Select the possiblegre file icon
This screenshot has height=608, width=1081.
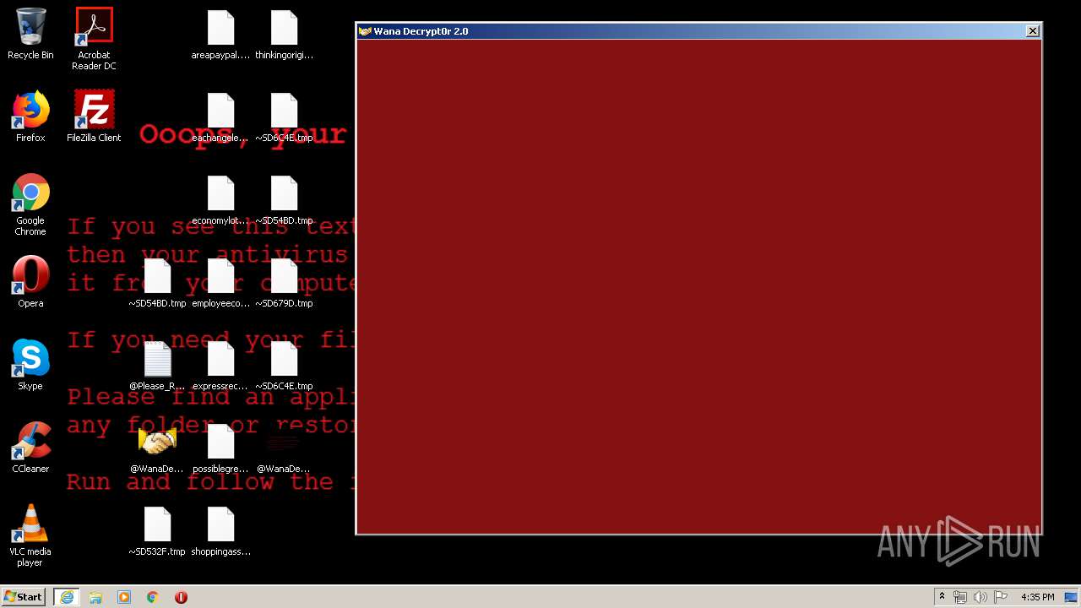pyautogui.click(x=220, y=448)
